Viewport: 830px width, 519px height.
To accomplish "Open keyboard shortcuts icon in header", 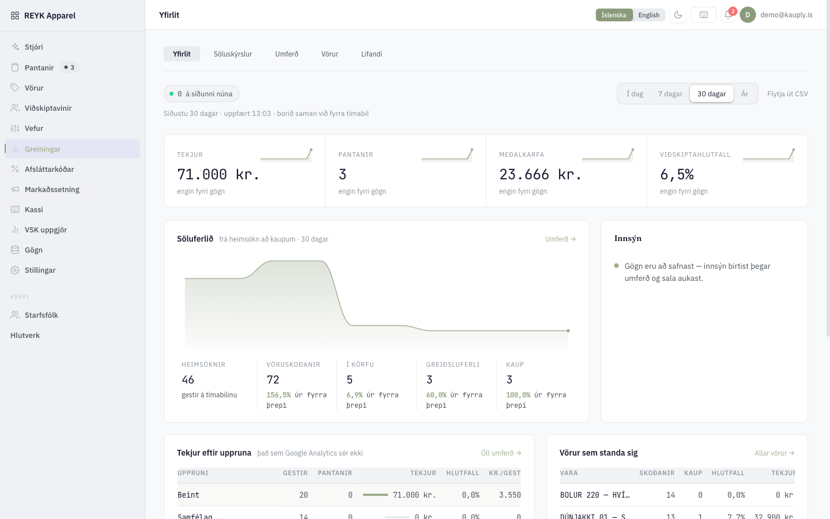I will click(704, 15).
